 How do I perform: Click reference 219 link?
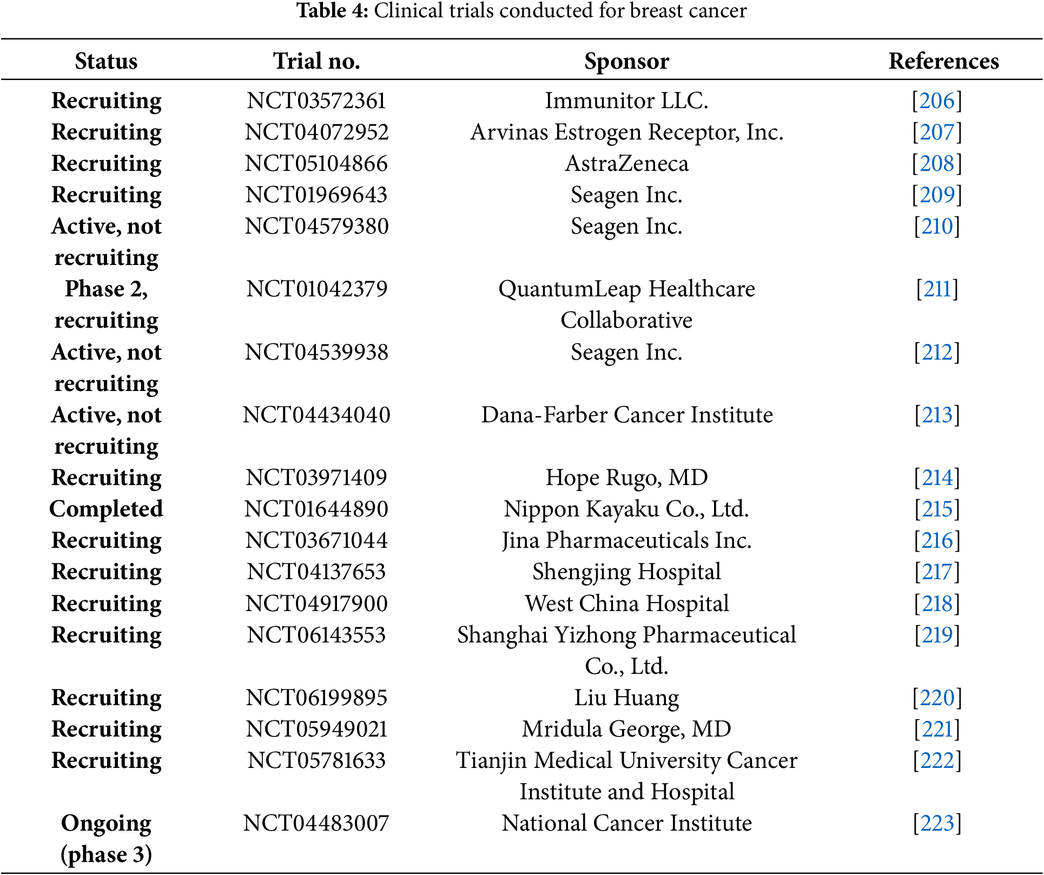coord(937,635)
